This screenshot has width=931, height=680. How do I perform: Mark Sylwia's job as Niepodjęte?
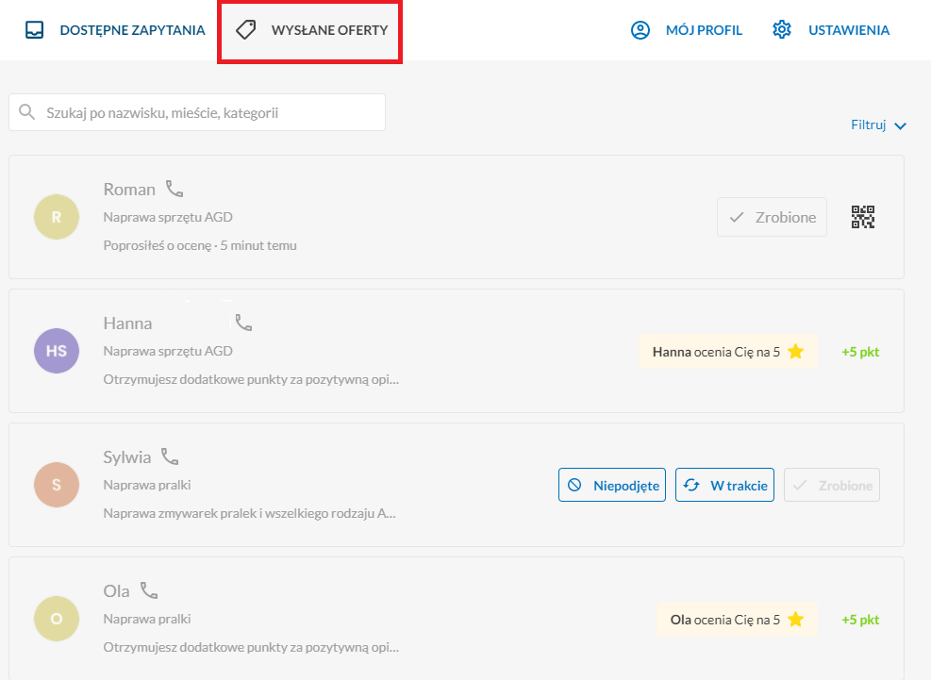click(612, 485)
